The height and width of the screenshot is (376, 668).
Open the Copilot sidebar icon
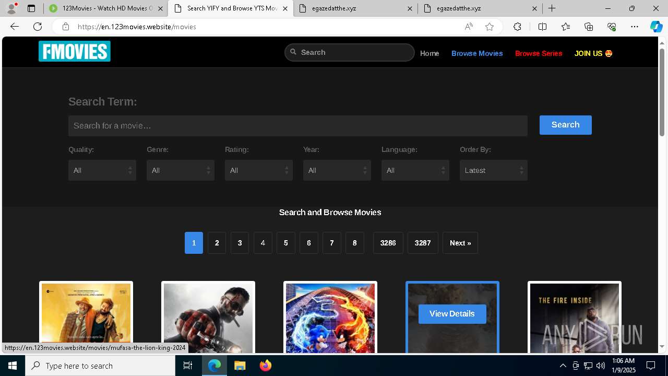[x=656, y=27]
